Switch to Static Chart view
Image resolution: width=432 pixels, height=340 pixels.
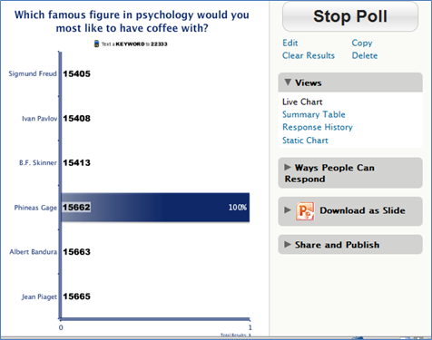click(305, 141)
